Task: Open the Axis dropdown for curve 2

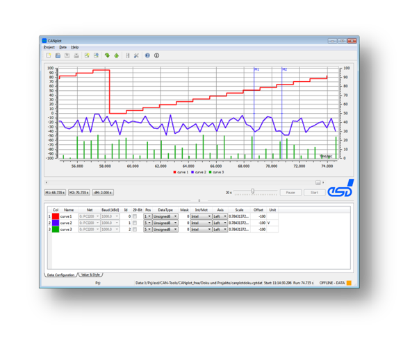Action: point(220,223)
